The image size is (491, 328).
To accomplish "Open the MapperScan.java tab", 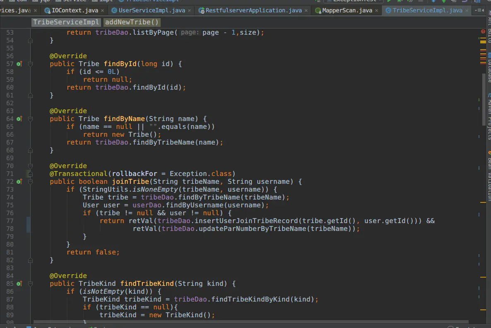I will [x=347, y=11].
